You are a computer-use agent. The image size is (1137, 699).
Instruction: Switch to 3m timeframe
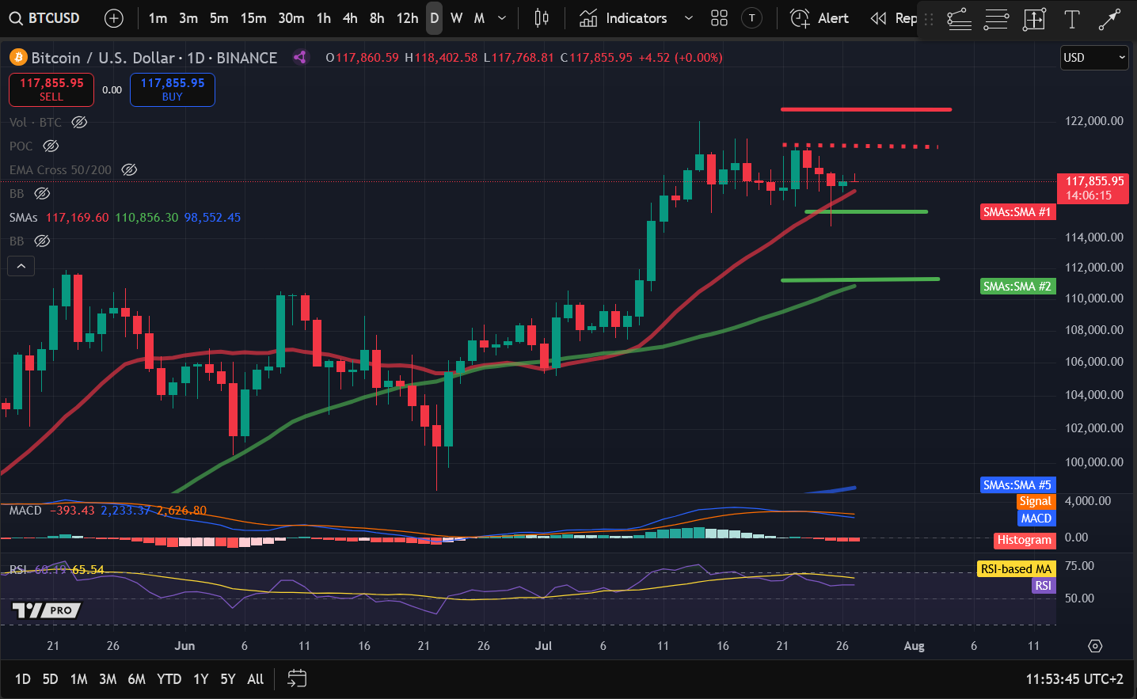coord(188,18)
